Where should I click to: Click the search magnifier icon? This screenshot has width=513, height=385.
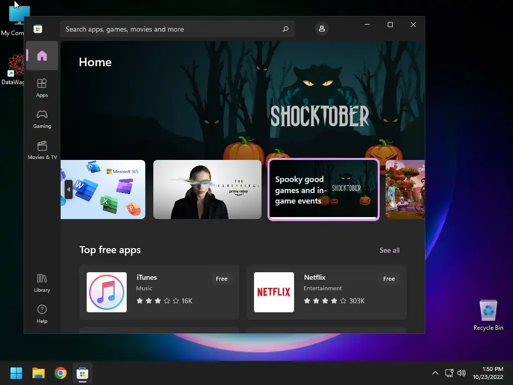285,29
